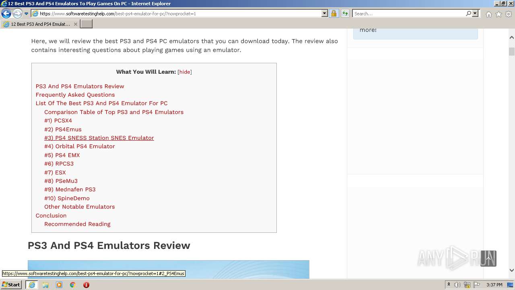Open the Home icon in the toolbar

(x=488, y=14)
